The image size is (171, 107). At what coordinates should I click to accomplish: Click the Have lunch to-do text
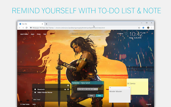point(41,89)
